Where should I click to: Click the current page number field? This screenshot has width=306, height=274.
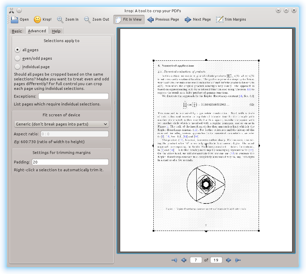click(196, 260)
